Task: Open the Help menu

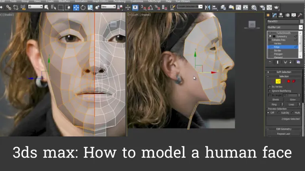Action: 168,1
